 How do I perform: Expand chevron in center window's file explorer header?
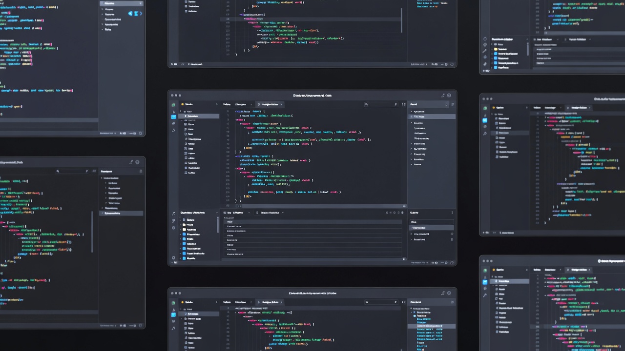pos(217,104)
